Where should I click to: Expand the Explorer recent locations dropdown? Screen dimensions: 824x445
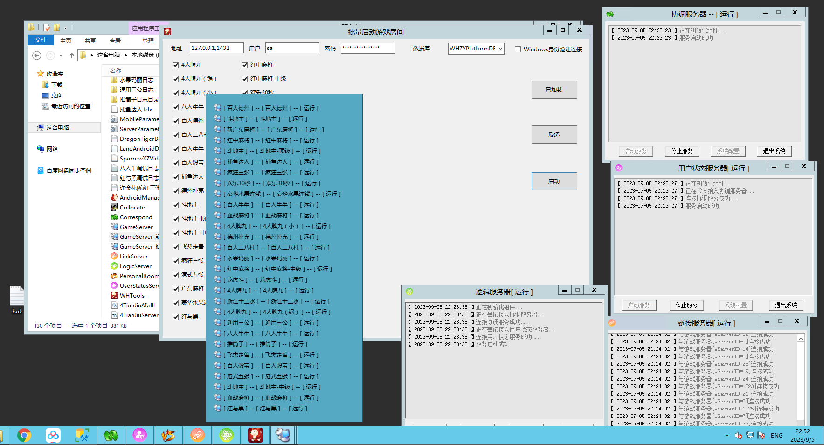(x=62, y=56)
